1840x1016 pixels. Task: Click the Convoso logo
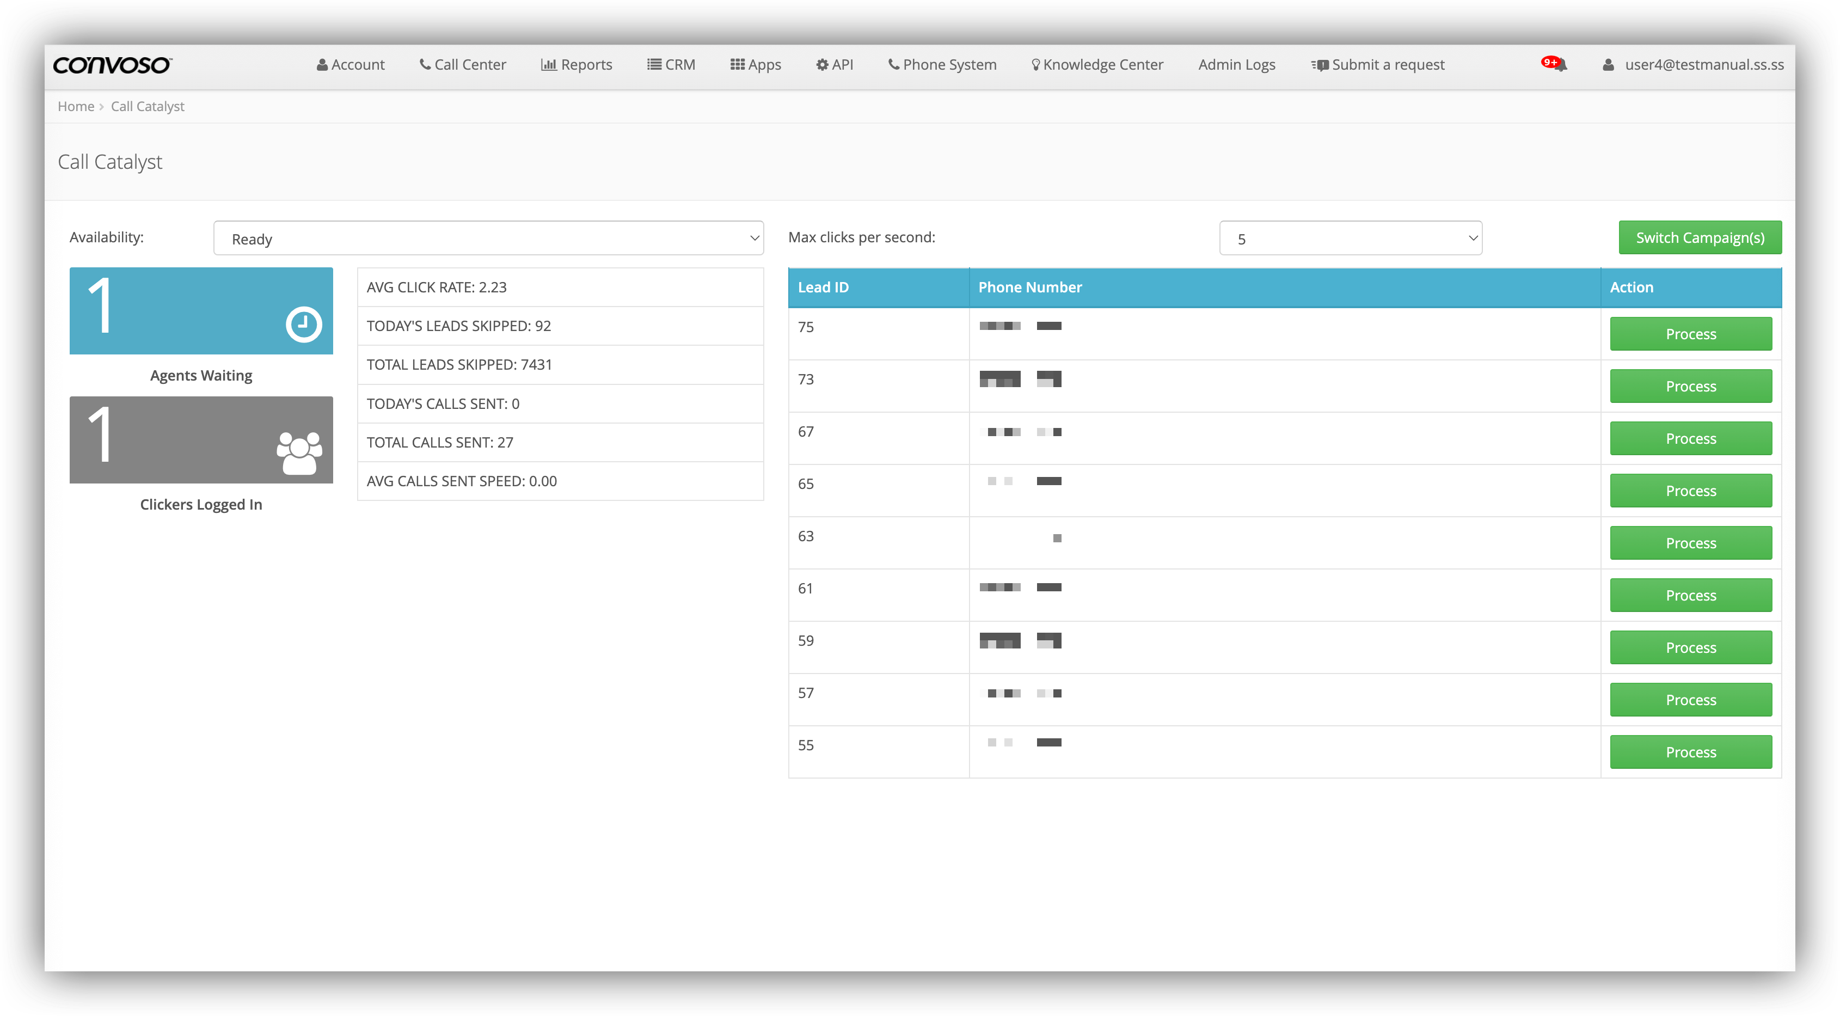(x=113, y=65)
